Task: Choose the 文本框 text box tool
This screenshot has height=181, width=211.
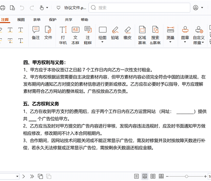Action: click(76, 35)
